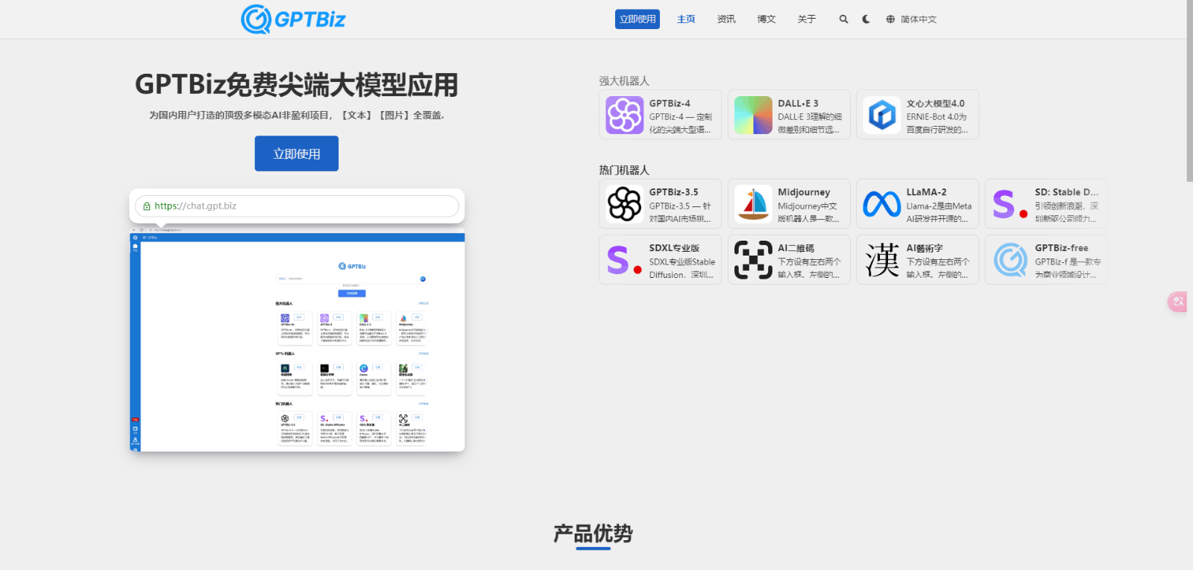The height and width of the screenshot is (570, 1193).
Task: Open the GPTBiz-3.5 card title
Action: (673, 192)
